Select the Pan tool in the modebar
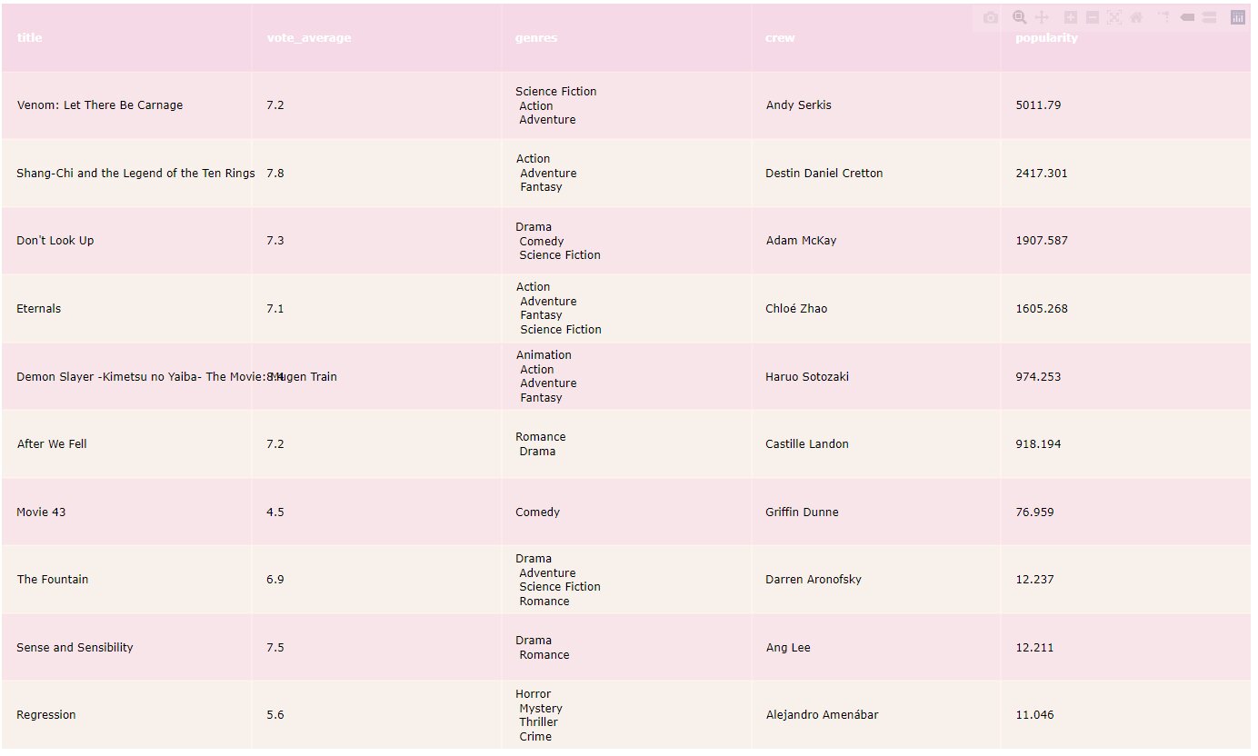 (x=1043, y=17)
